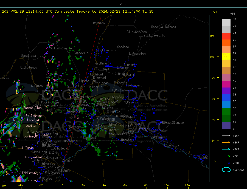This screenshot has width=247, height=189.
Task: Click the C_Chilenos label
Action: (29, 67)
